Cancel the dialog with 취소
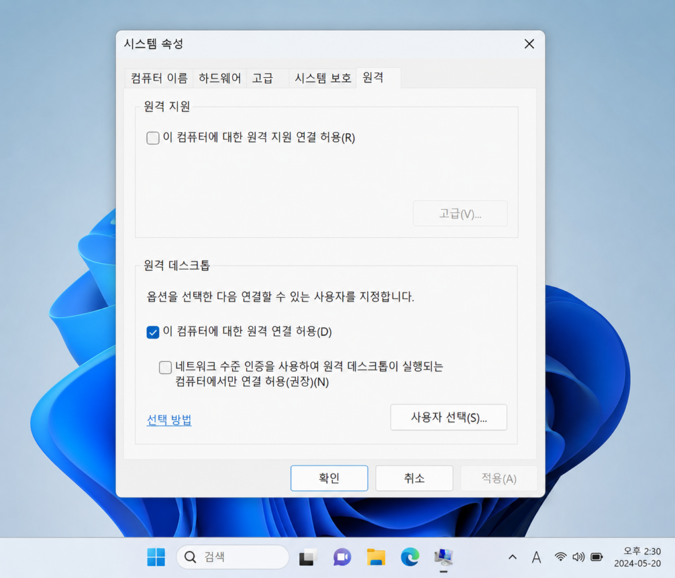 [x=414, y=478]
